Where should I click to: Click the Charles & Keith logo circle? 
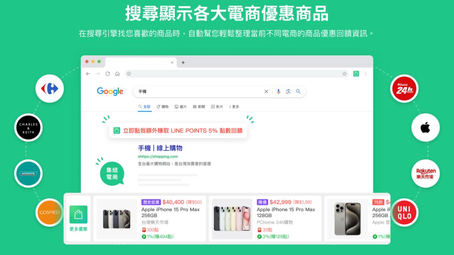point(28,127)
